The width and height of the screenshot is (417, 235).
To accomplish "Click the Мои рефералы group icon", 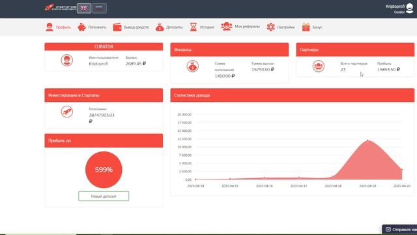I will click(226, 26).
